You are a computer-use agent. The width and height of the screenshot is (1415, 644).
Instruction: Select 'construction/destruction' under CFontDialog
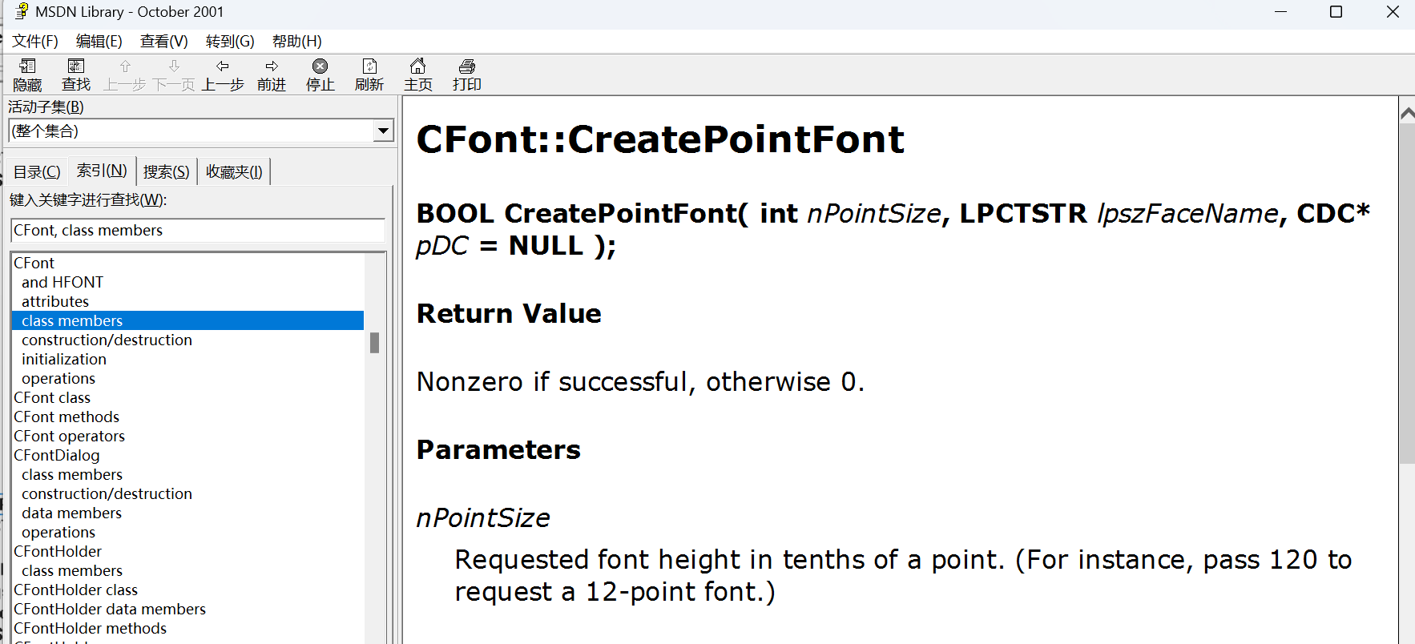[107, 493]
